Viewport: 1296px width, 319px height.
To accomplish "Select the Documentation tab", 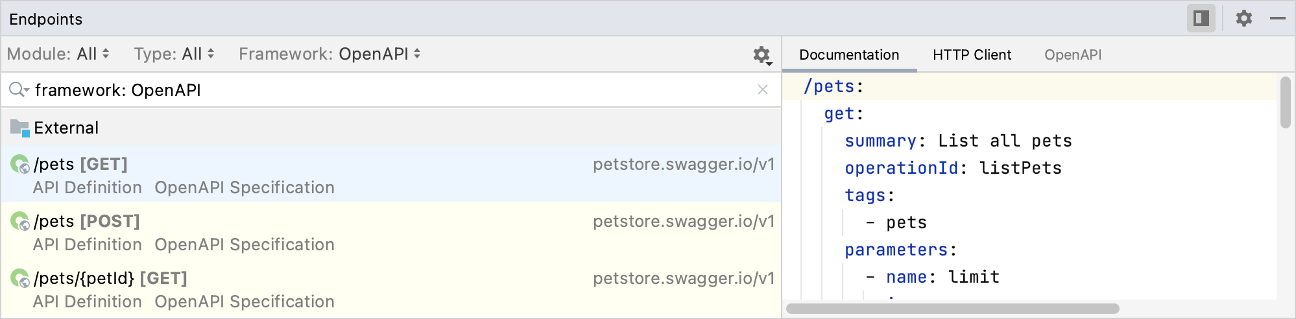I will click(x=848, y=54).
